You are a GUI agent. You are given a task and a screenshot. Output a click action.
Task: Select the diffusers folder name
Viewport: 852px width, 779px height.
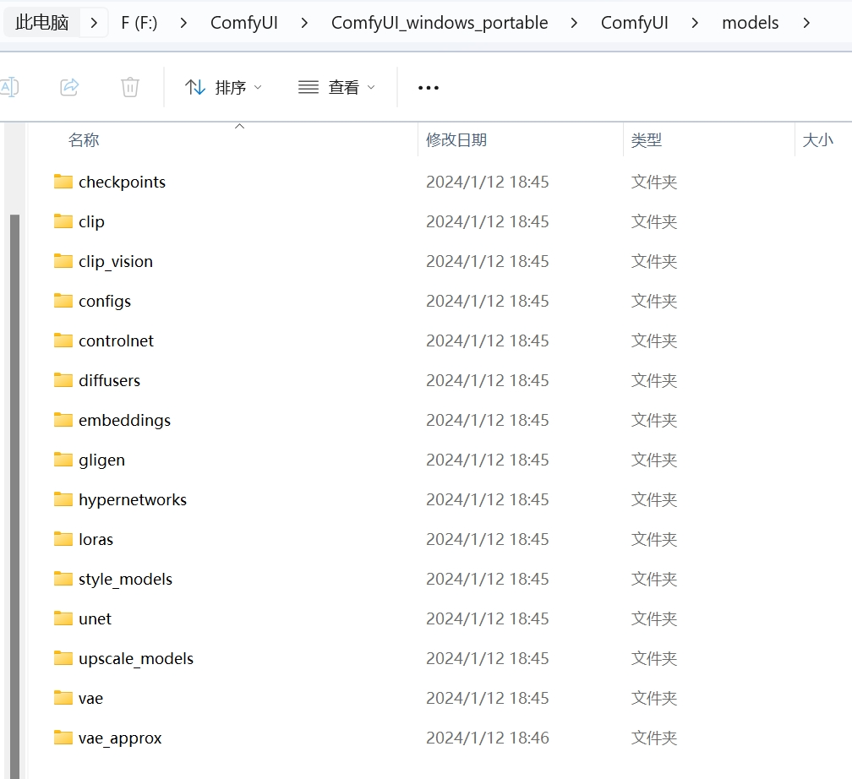[x=109, y=380]
